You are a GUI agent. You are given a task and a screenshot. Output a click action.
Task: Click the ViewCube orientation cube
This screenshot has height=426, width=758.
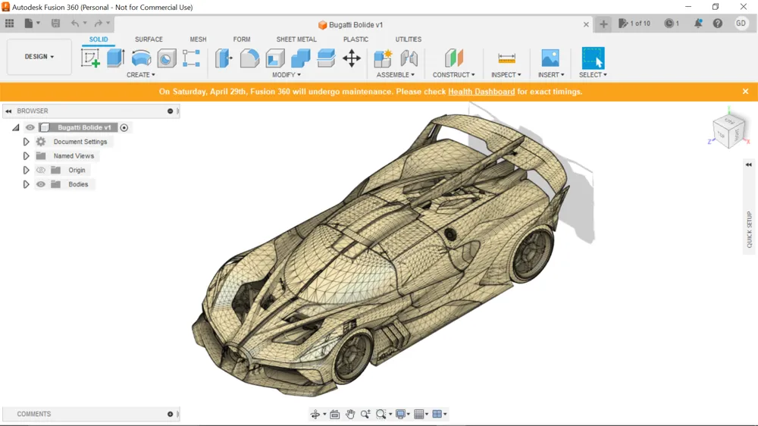pos(730,130)
